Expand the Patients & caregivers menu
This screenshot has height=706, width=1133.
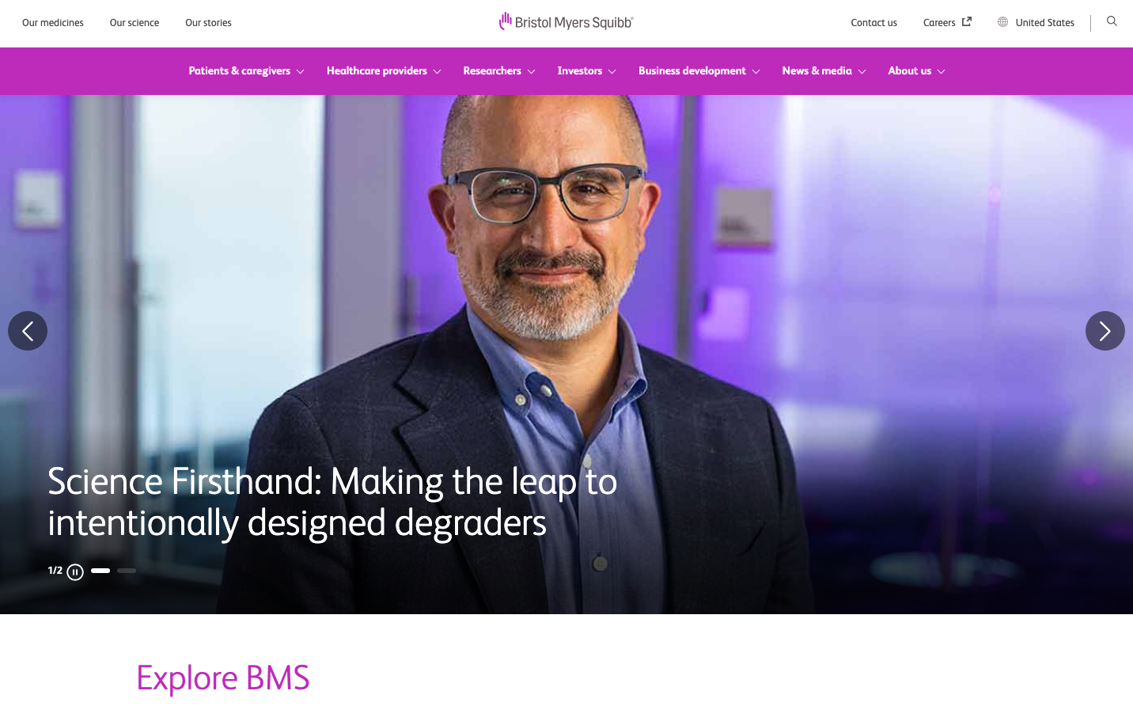pyautogui.click(x=246, y=71)
